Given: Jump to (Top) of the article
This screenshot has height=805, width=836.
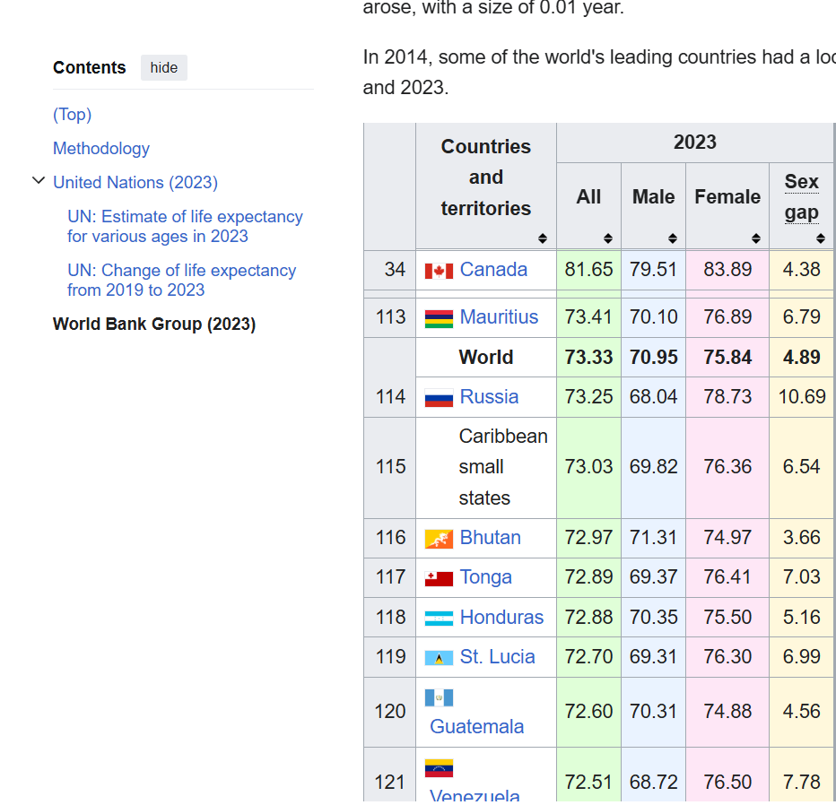Looking at the screenshot, I should (72, 115).
